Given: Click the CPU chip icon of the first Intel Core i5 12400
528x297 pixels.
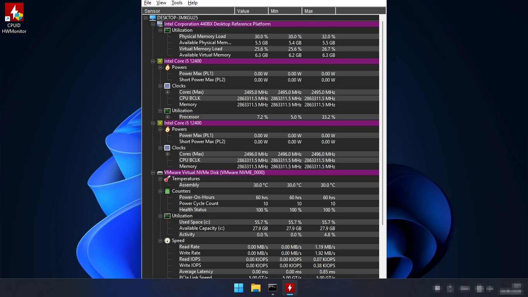Looking at the screenshot, I should coord(160,61).
